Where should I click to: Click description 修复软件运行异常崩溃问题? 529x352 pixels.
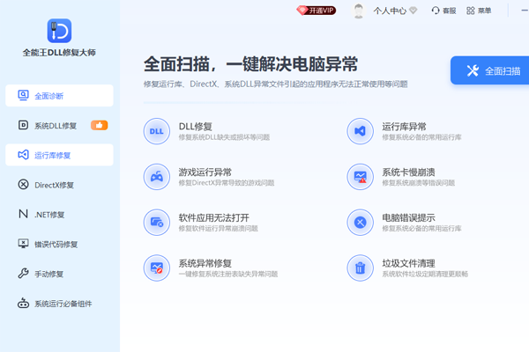click(x=219, y=229)
